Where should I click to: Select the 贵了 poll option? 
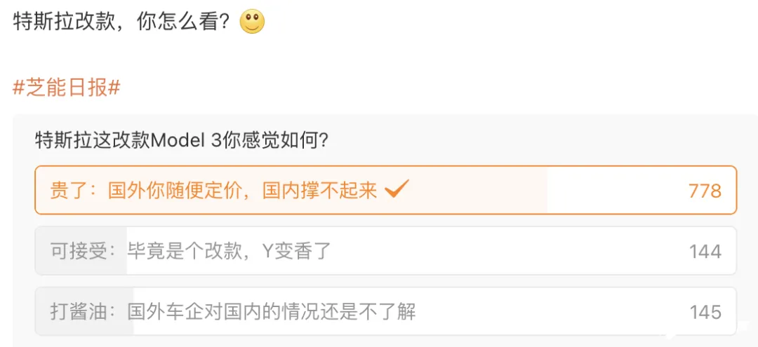[x=386, y=190]
